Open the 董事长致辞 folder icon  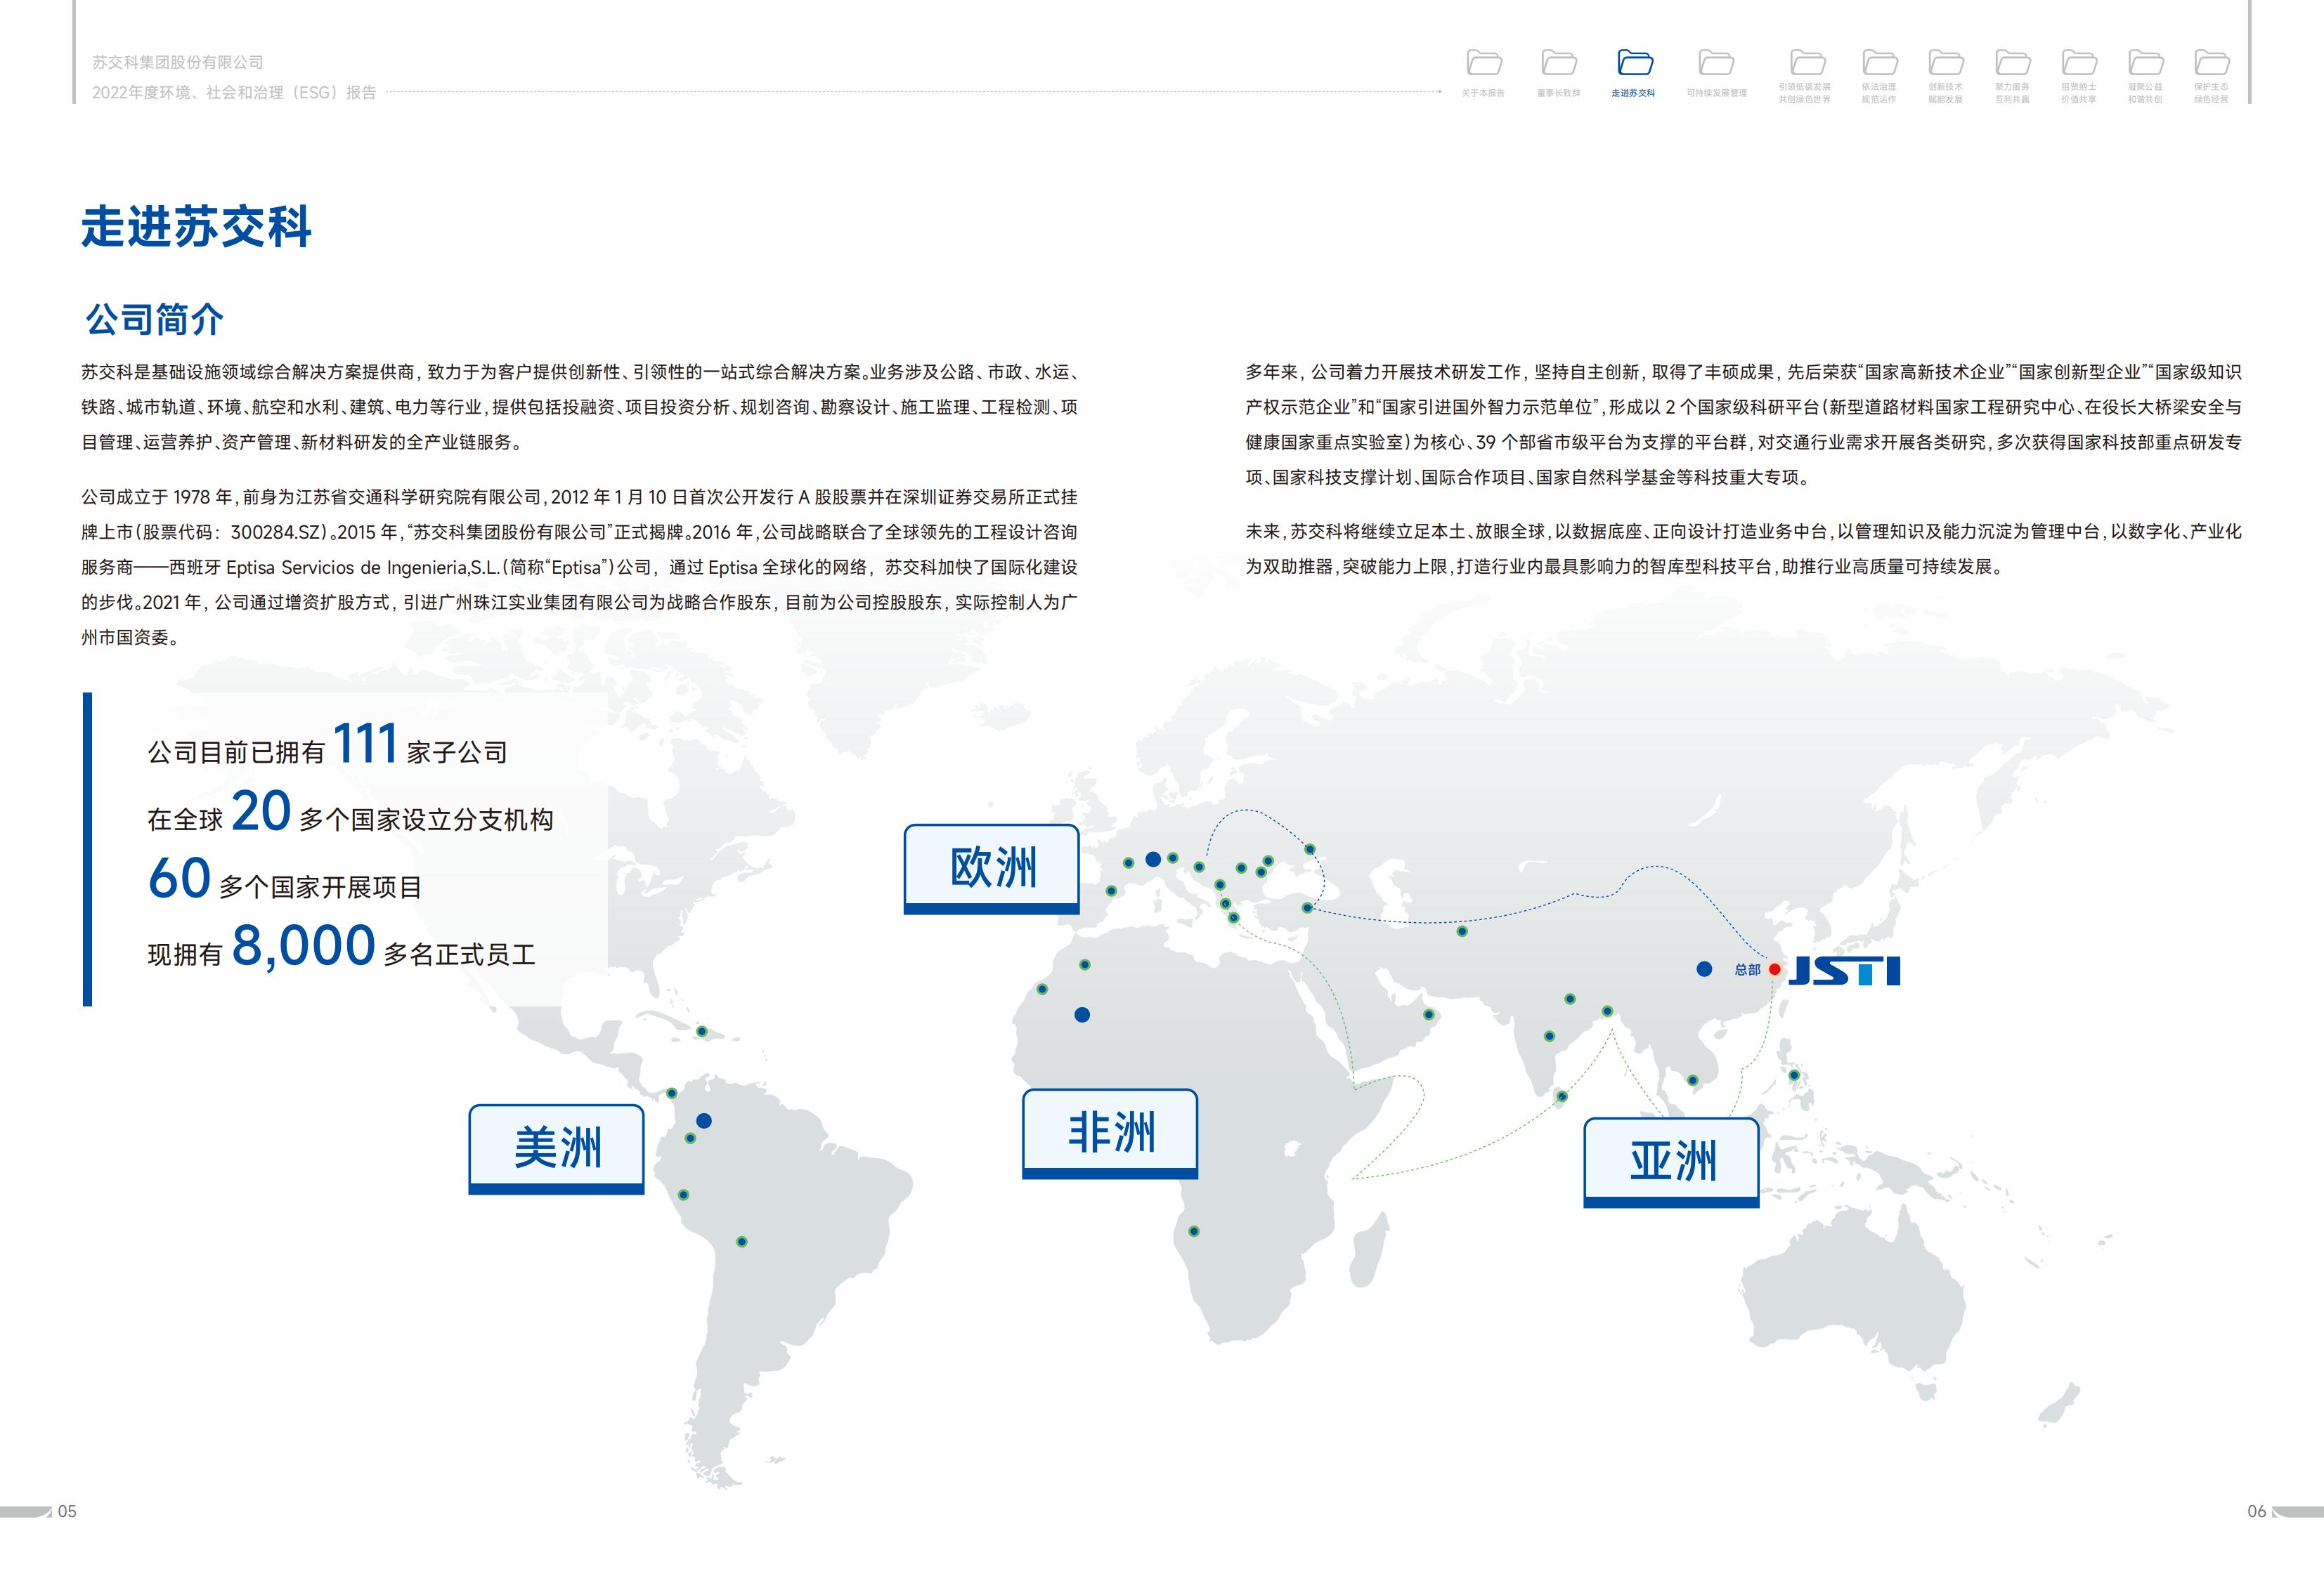[1559, 63]
